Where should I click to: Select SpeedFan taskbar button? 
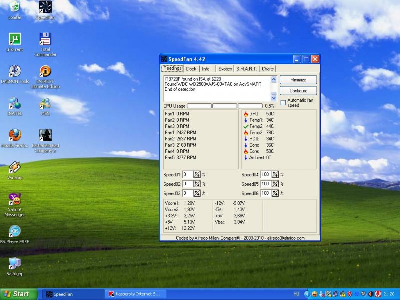click(x=72, y=294)
